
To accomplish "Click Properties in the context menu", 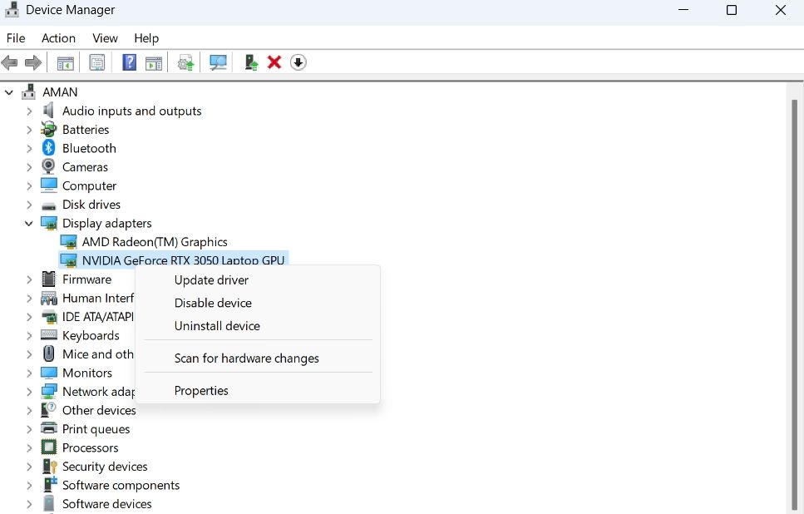I will tap(201, 390).
